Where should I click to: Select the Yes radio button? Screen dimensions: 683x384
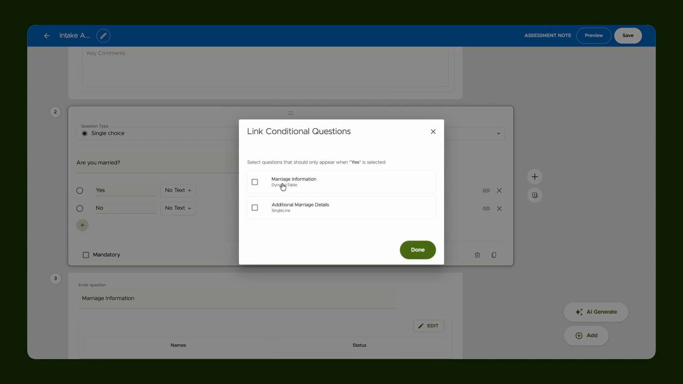(x=80, y=191)
